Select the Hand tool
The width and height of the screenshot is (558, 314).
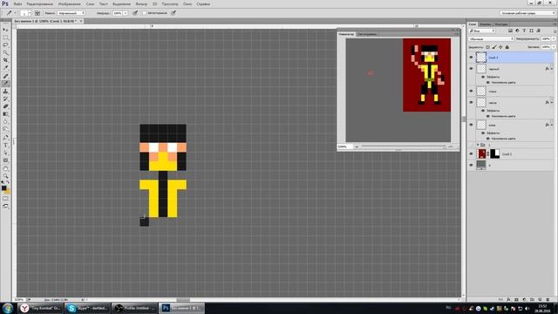[5, 168]
